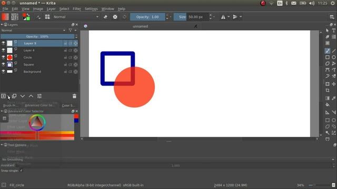Select the Elliptical Selection tool
This screenshot has height=189, width=337.
[x=334, y=120]
